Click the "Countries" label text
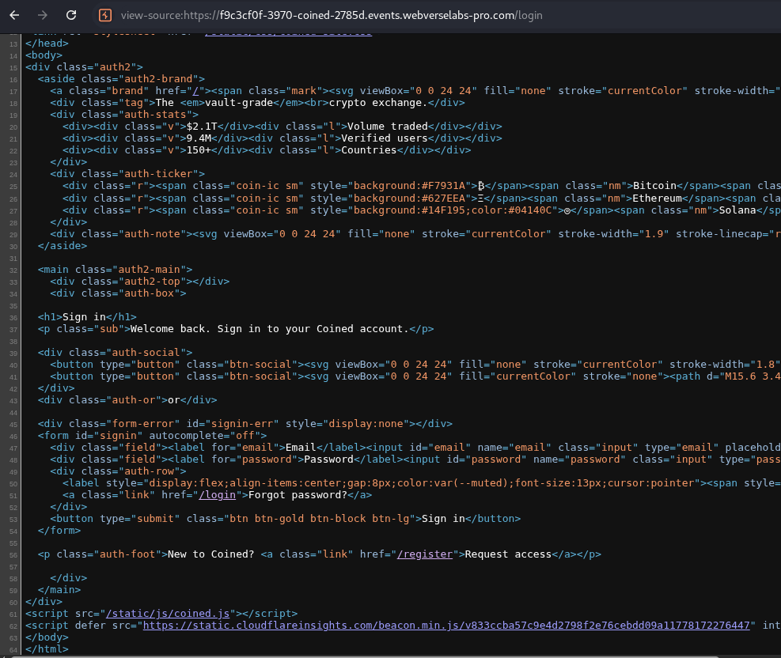The image size is (781, 658). point(369,150)
